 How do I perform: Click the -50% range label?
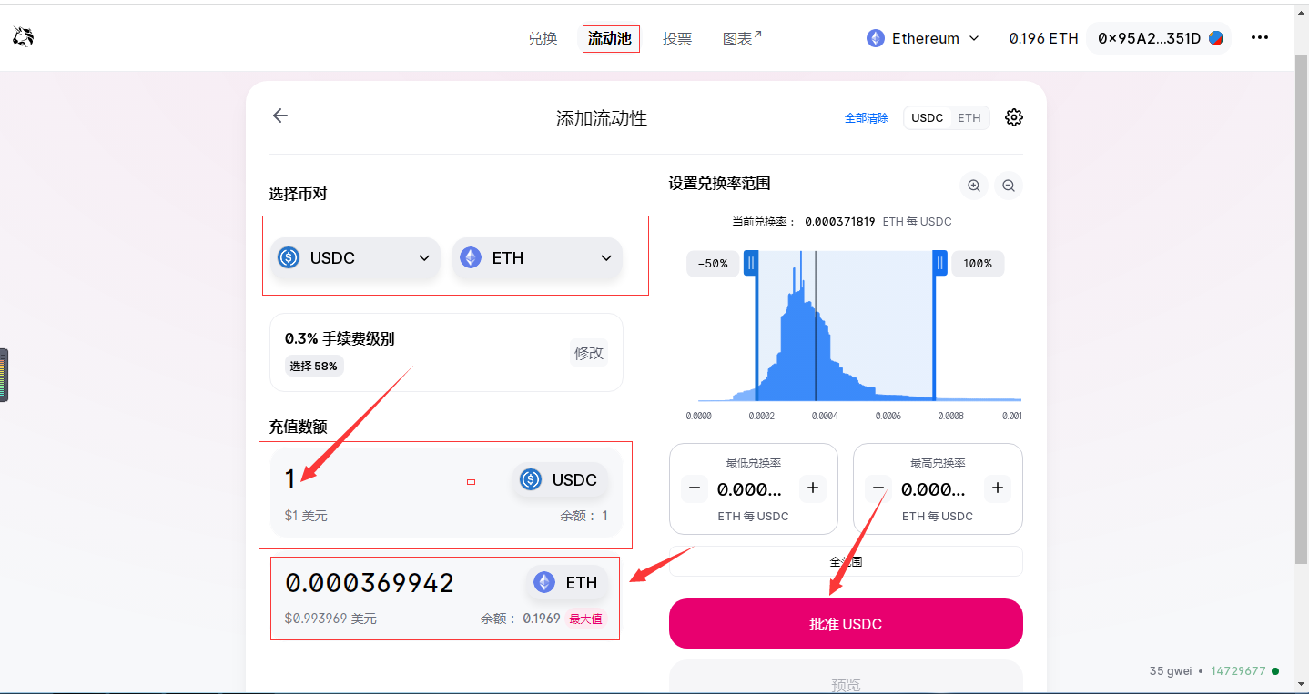click(x=713, y=264)
